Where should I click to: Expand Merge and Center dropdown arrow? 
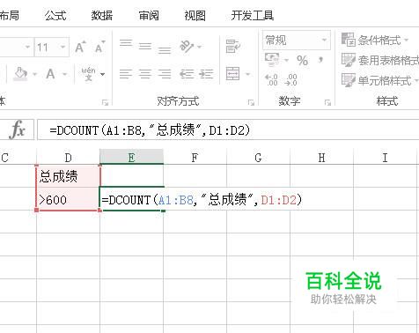[248, 74]
